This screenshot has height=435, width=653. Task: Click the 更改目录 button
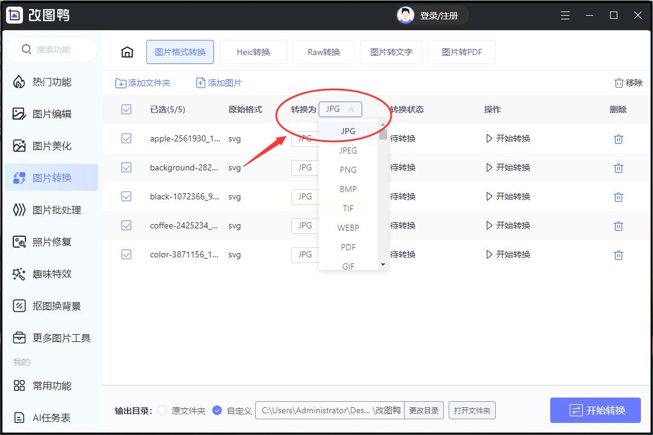point(423,411)
